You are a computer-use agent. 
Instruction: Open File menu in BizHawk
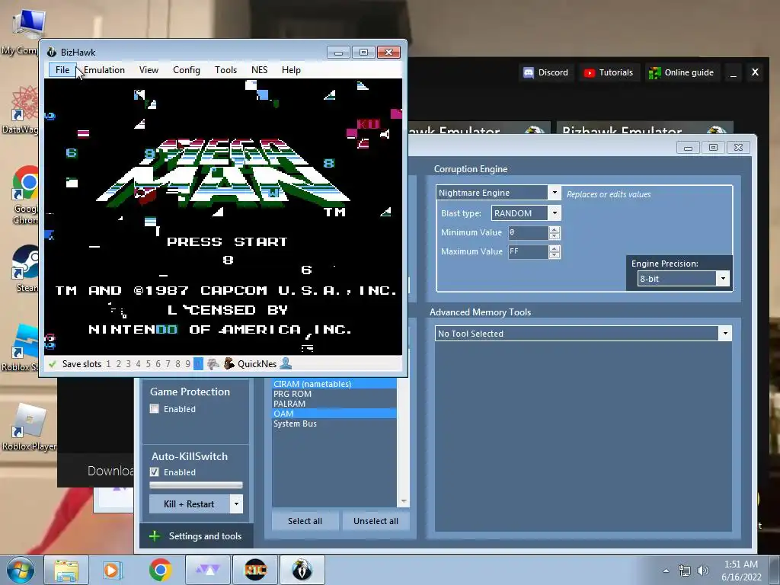click(x=62, y=70)
